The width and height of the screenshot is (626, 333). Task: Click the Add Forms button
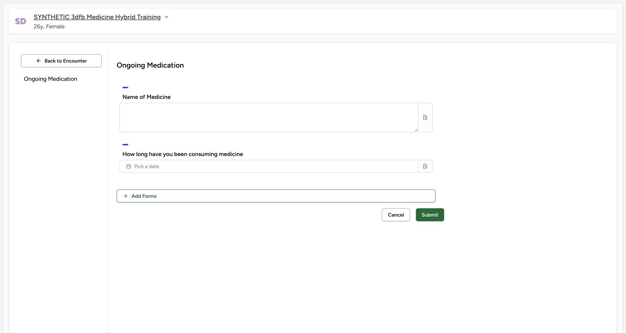(276, 196)
